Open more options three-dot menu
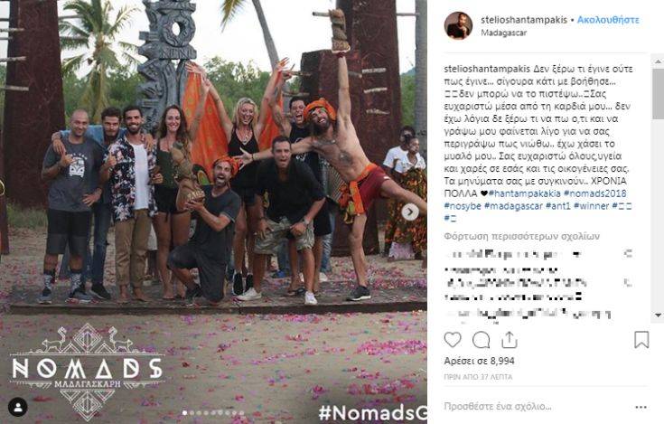Screen dimensions: 664x424 641,407
